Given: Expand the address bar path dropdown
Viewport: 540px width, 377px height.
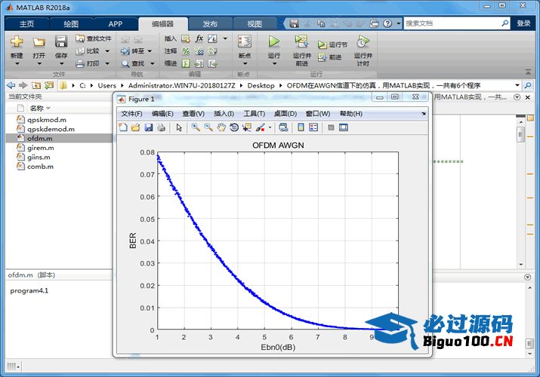Looking at the screenshot, I should click(517, 85).
